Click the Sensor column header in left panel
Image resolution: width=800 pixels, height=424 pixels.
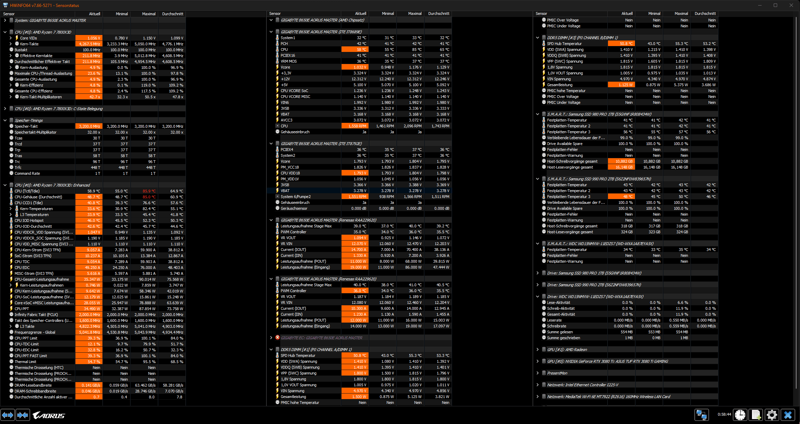[x=38, y=14]
